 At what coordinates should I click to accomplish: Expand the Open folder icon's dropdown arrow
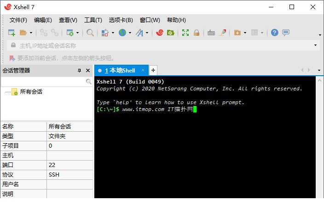pyautogui.click(x=31, y=33)
